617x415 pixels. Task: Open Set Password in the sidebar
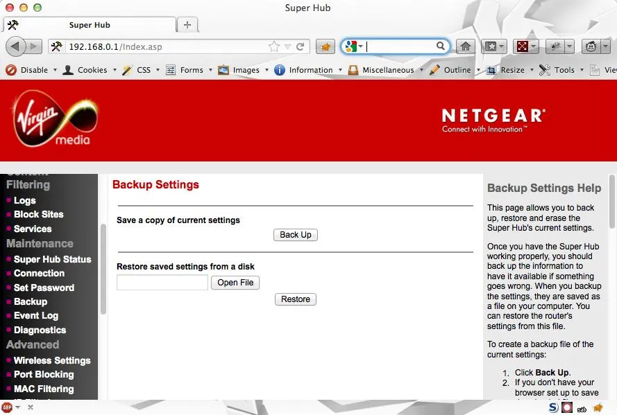[x=44, y=288]
